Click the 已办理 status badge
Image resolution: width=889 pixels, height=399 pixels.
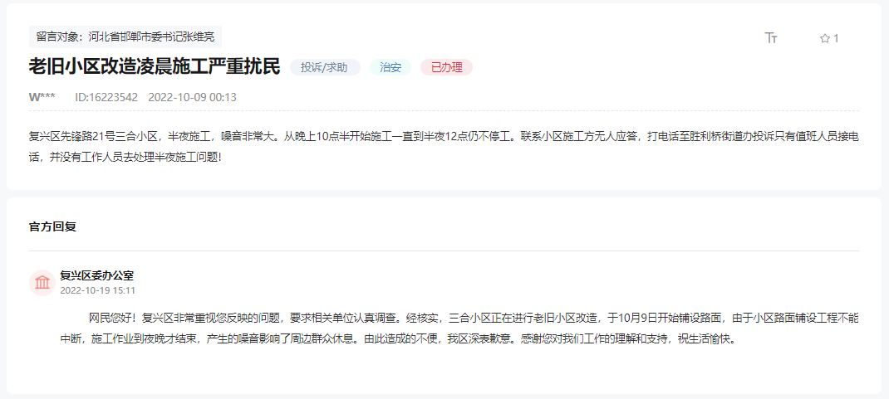tap(446, 67)
